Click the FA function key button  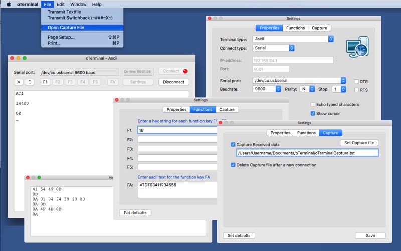tap(113, 82)
